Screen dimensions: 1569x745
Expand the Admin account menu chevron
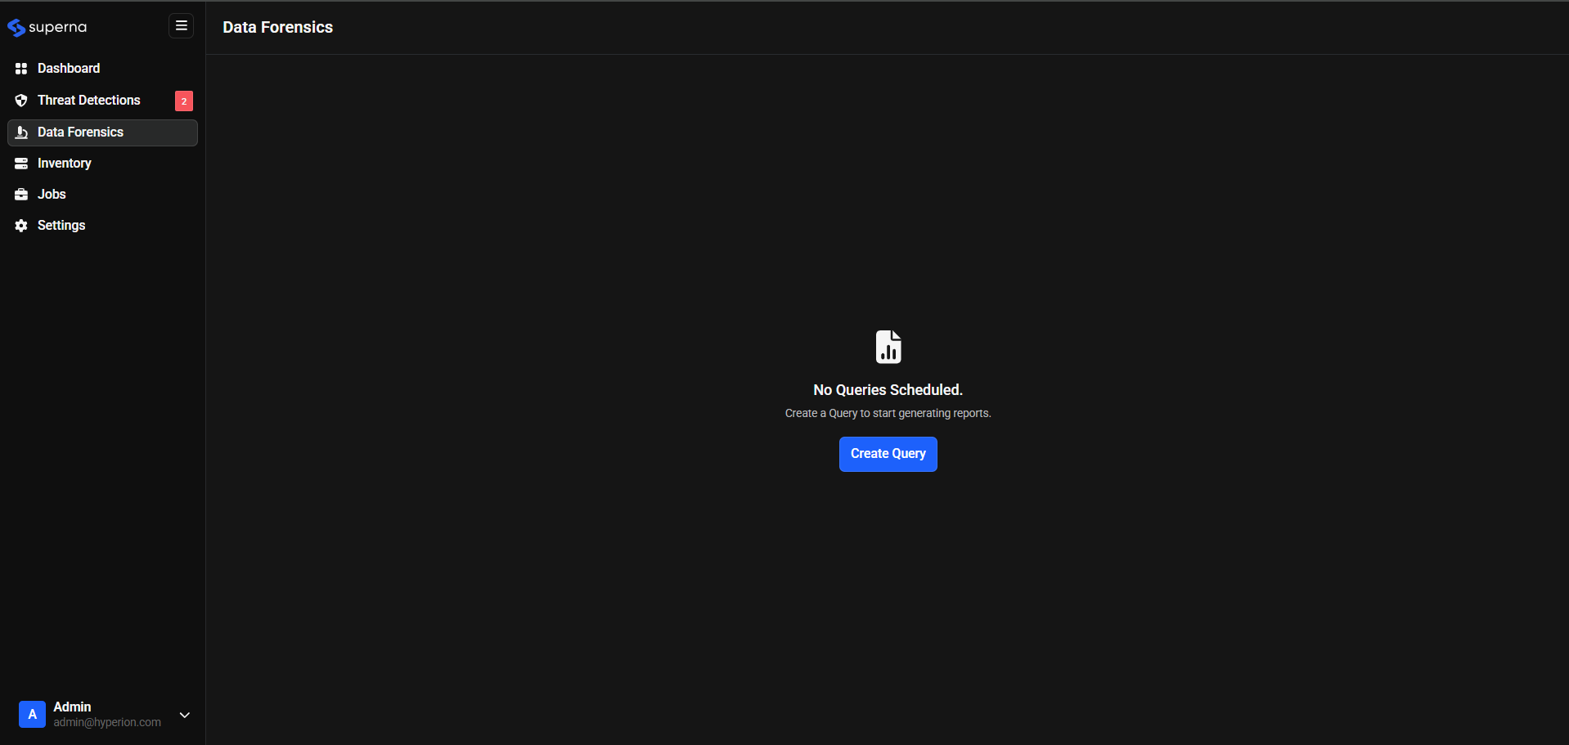[185, 715]
